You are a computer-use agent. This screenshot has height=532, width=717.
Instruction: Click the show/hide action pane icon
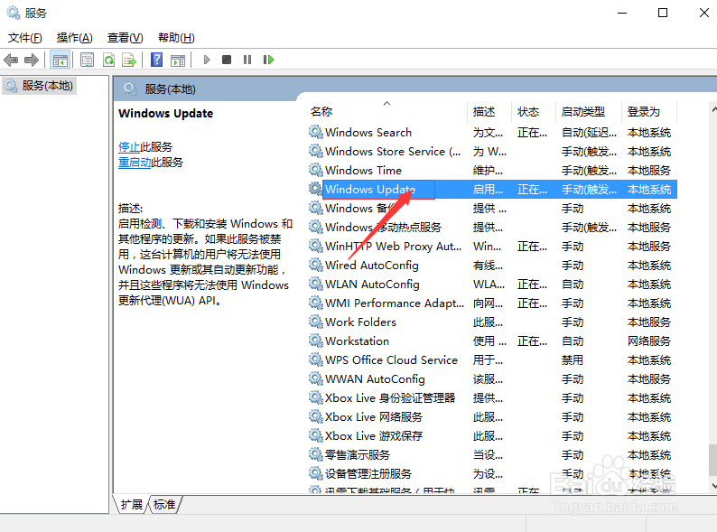point(177,60)
